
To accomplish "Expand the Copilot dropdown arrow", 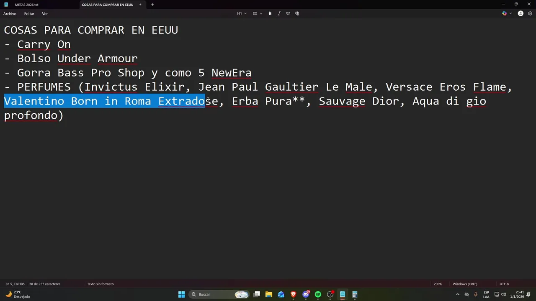I will 510,13.
